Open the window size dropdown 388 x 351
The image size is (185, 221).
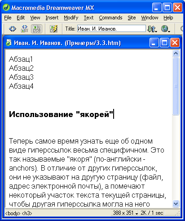pyautogui.click(x=125, y=213)
